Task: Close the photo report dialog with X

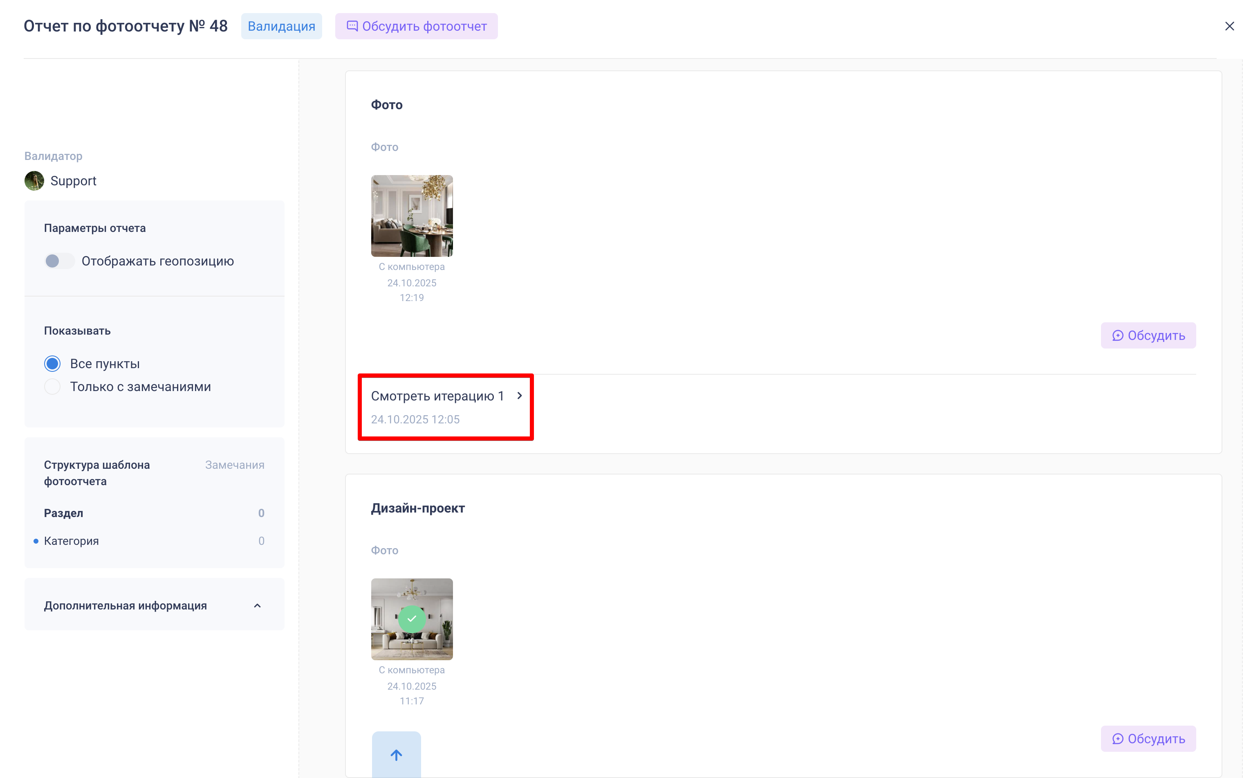Action: (1229, 26)
